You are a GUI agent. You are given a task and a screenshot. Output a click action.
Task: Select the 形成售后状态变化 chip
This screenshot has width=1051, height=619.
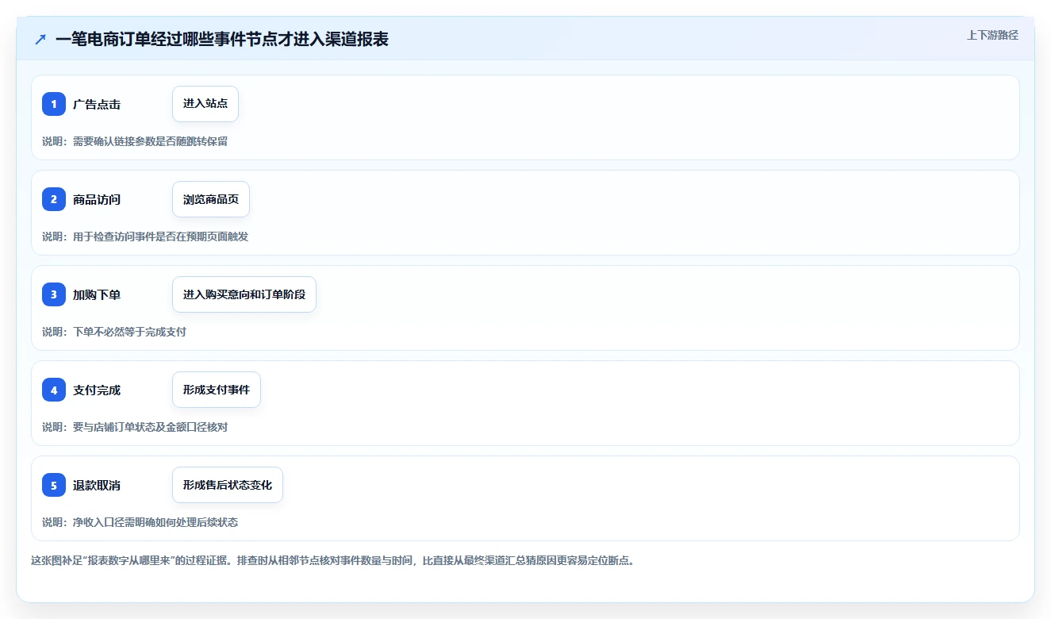[228, 485]
